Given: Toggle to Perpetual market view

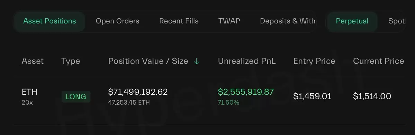Looking at the screenshot, I should tap(352, 21).
